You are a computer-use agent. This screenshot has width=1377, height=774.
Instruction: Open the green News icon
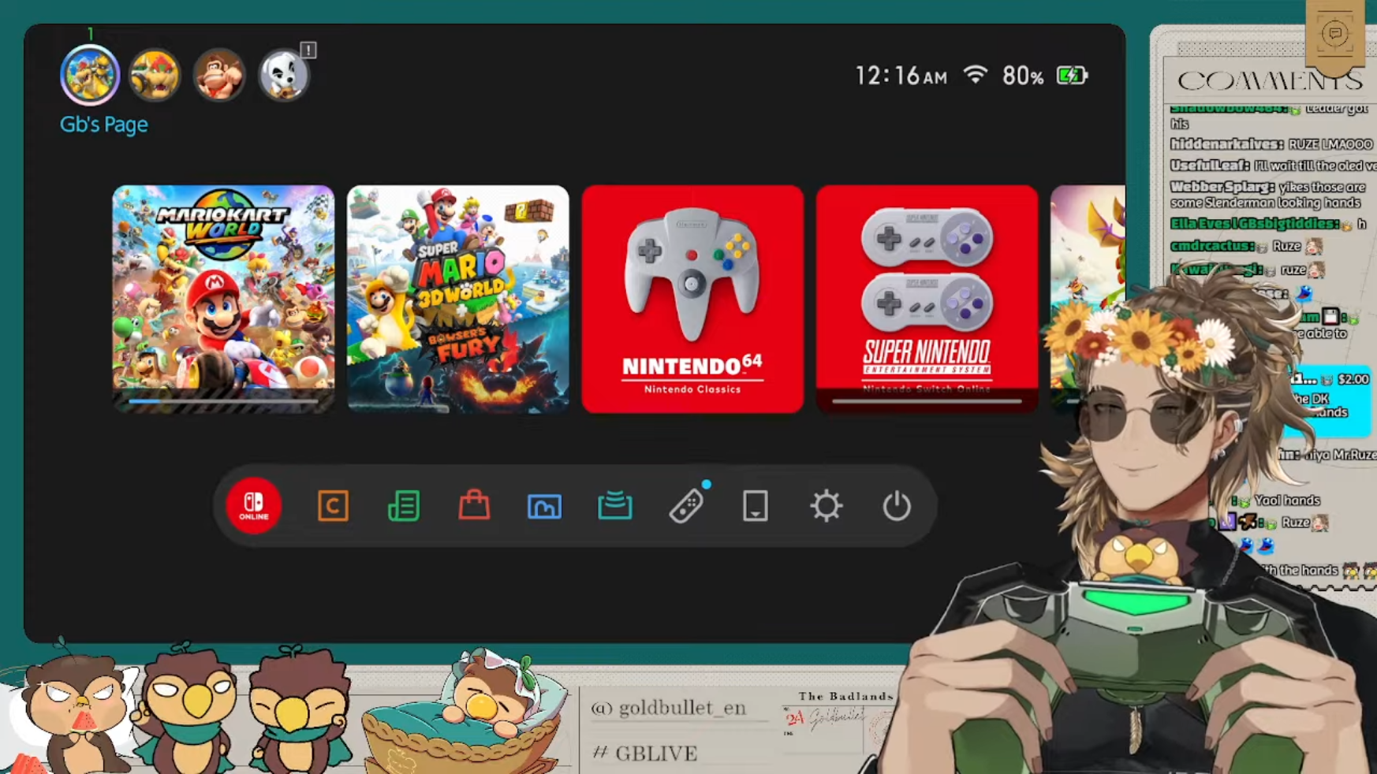[404, 506]
